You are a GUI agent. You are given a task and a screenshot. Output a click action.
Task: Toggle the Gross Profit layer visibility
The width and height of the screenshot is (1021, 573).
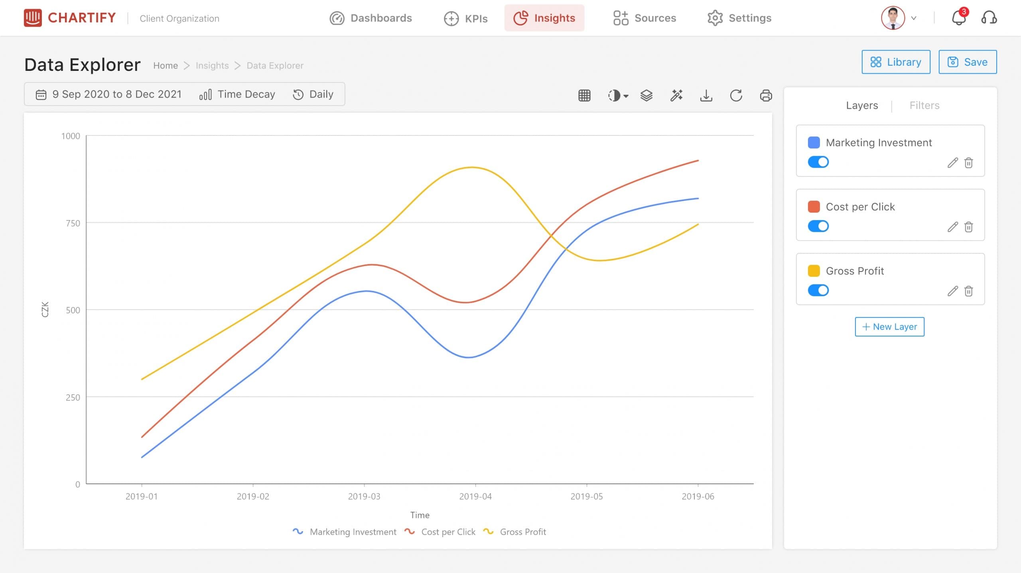(x=818, y=290)
